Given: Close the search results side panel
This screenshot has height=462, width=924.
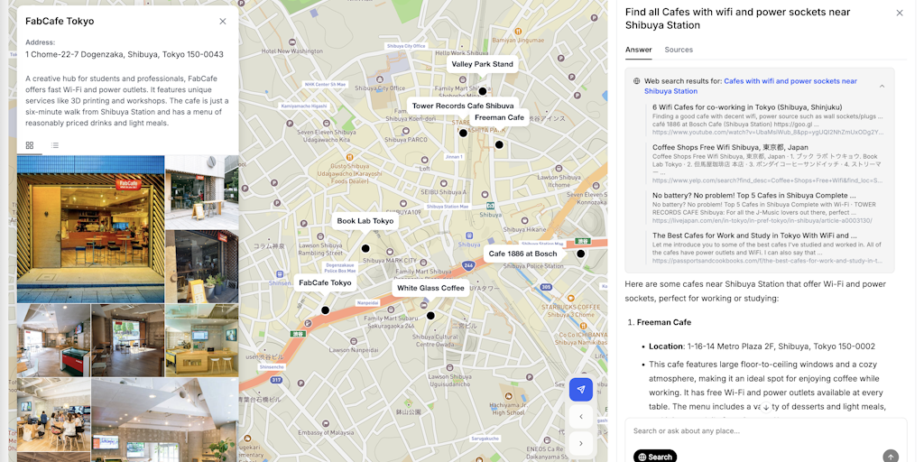Looking at the screenshot, I should pyautogui.click(x=900, y=13).
